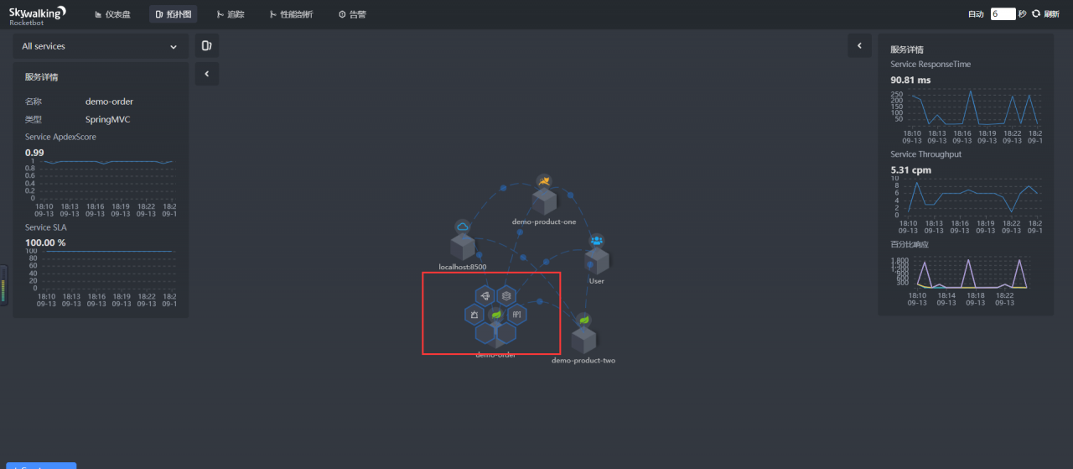Image resolution: width=1073 pixels, height=469 pixels.
Task: Click the Spring leaf icon on demo-order
Action: coord(495,315)
